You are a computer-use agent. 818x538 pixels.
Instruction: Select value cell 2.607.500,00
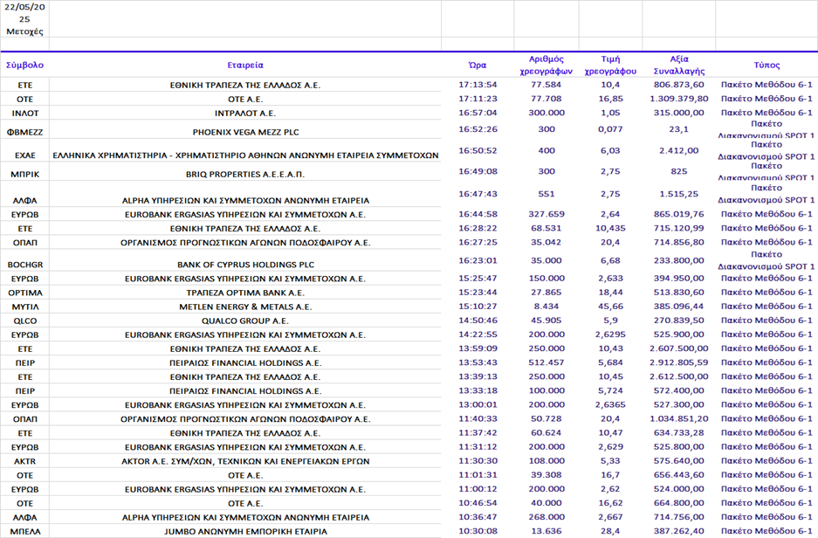coord(678,348)
